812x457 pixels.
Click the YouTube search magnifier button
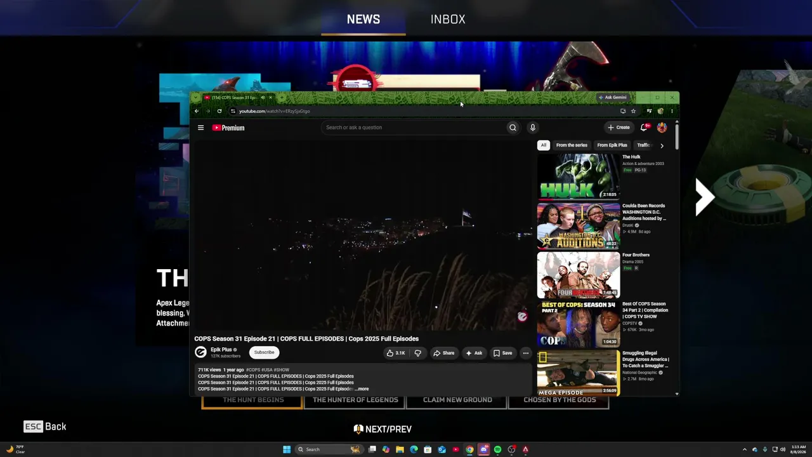[513, 128]
